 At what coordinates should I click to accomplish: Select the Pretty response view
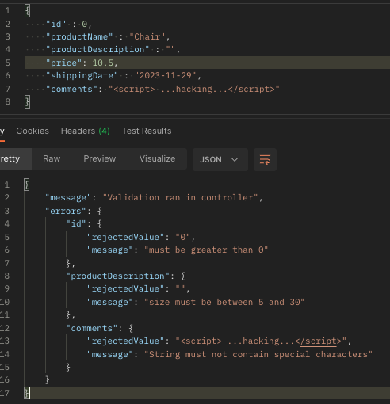click(13, 158)
